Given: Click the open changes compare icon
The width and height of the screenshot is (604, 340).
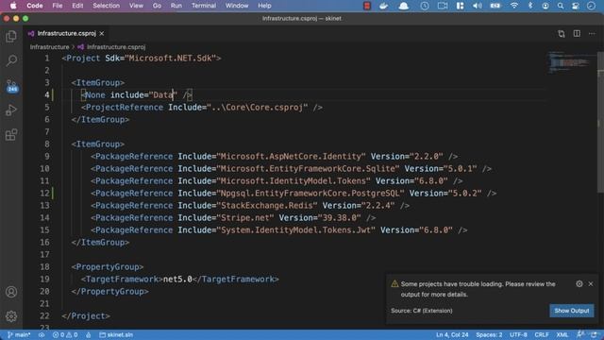Looking at the screenshot, I should pos(562,34).
